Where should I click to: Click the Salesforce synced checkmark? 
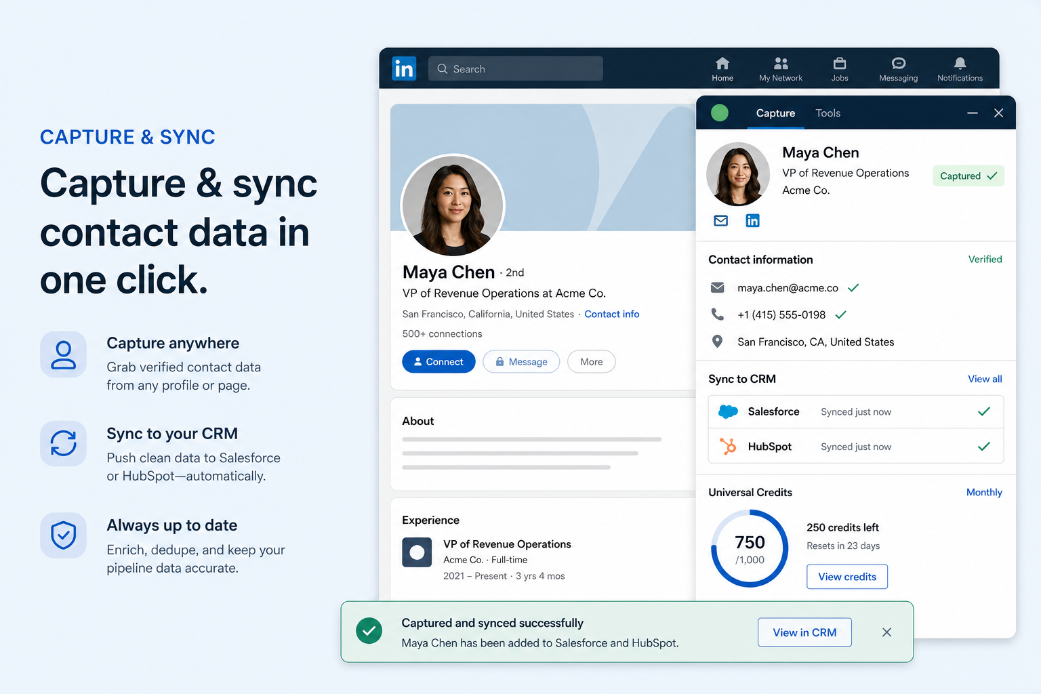coord(984,411)
